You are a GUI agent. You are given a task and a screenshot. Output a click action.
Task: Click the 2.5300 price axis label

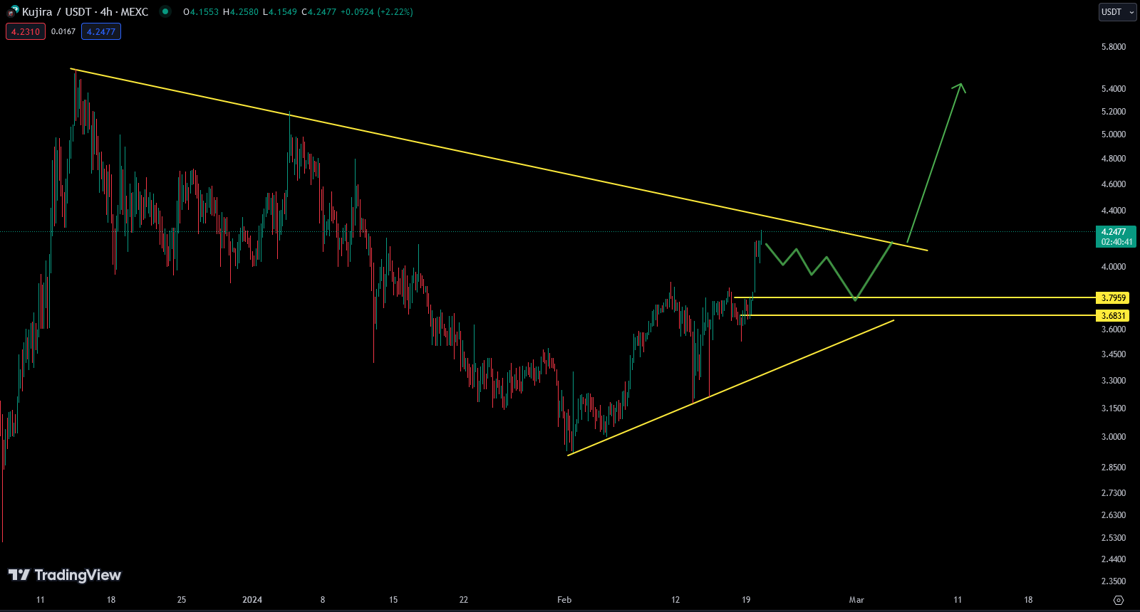tap(1114, 538)
